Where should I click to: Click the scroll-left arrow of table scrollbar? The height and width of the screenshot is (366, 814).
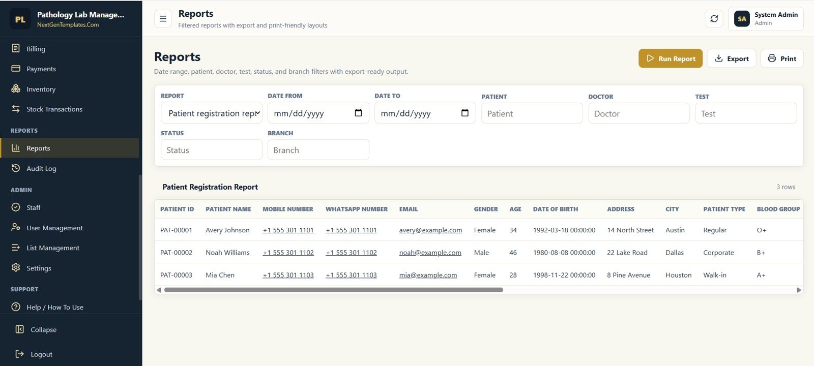pyautogui.click(x=159, y=290)
